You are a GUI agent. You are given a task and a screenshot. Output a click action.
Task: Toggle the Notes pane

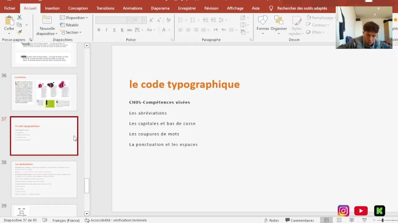271,220
